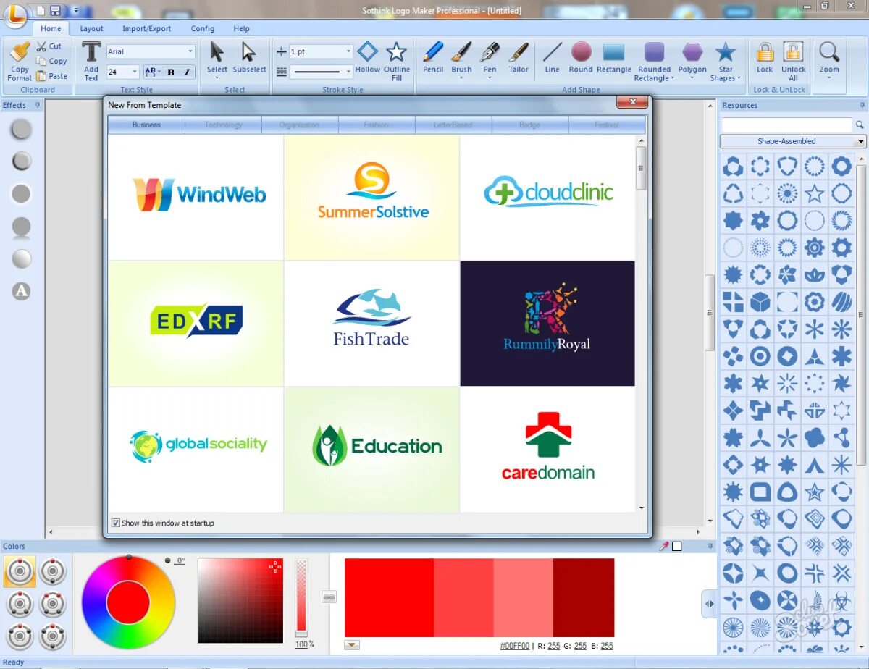Image resolution: width=869 pixels, height=669 pixels.
Task: Click the template dialog vertical scrollbar
Action: pyautogui.click(x=641, y=324)
